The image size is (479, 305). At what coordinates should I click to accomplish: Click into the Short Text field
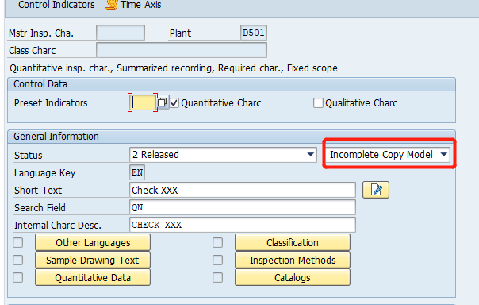coord(243,191)
